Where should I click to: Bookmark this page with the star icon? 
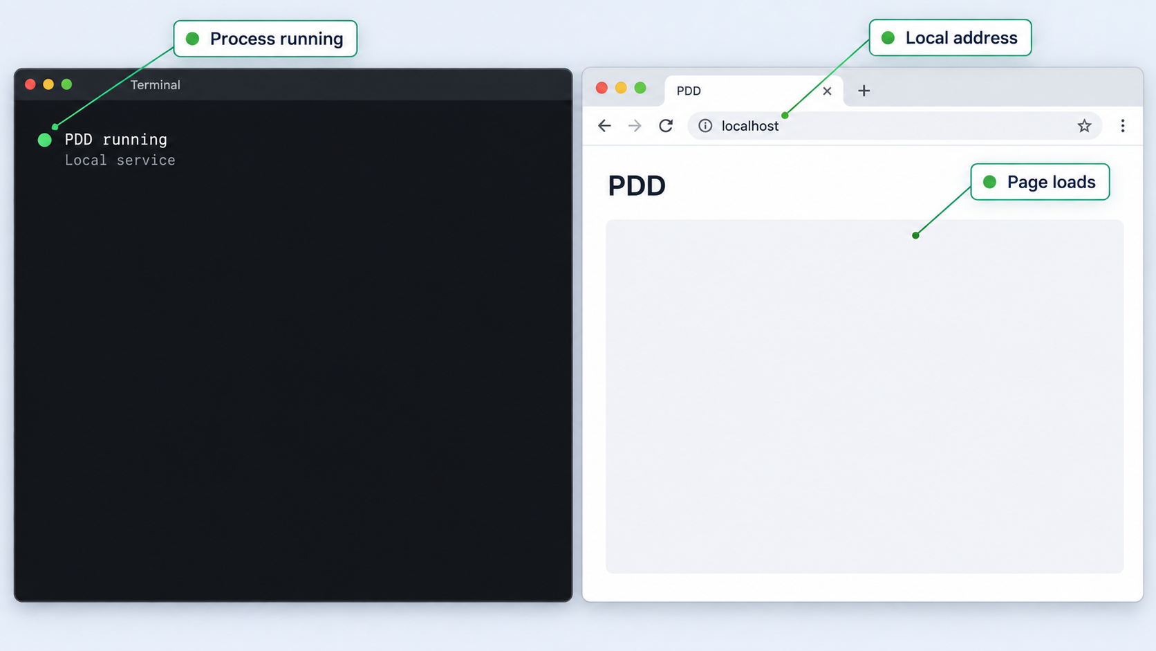(1084, 125)
